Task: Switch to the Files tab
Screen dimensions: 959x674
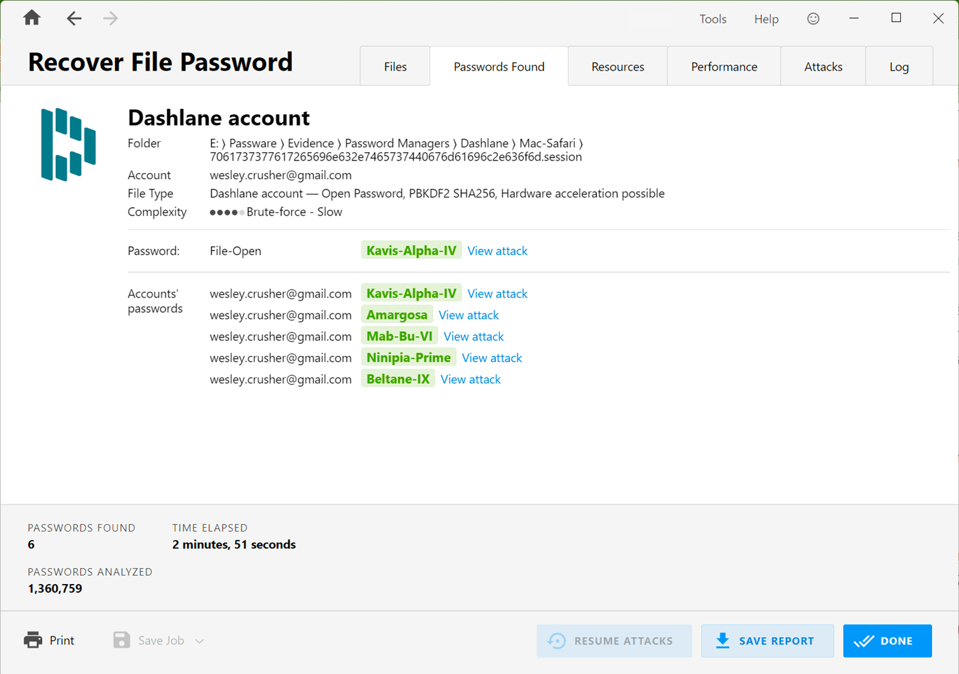Action: click(394, 66)
